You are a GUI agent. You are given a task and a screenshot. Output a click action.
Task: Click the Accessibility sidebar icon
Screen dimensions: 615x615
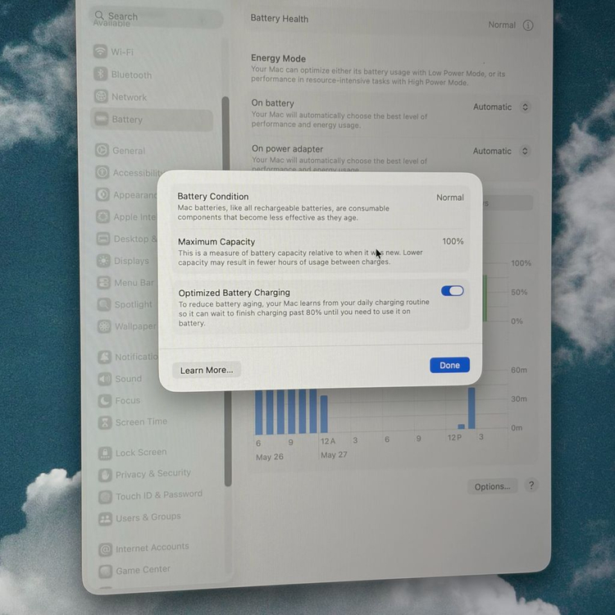tap(102, 172)
